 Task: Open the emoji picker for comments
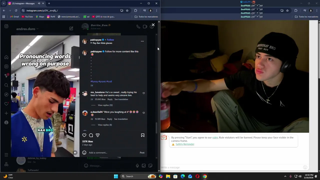[x=84, y=152]
